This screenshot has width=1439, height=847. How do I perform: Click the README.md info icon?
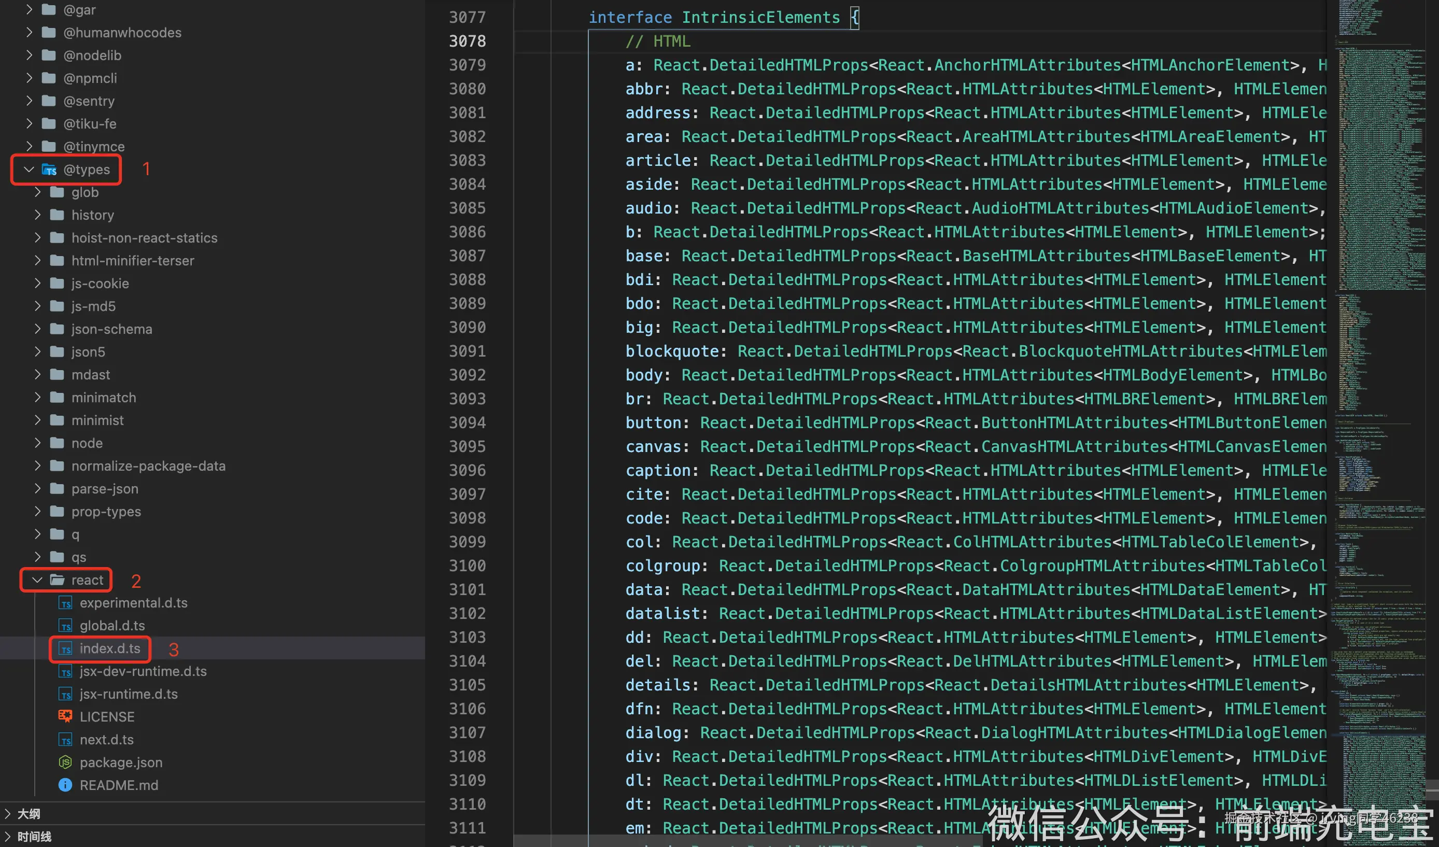pyautogui.click(x=66, y=785)
